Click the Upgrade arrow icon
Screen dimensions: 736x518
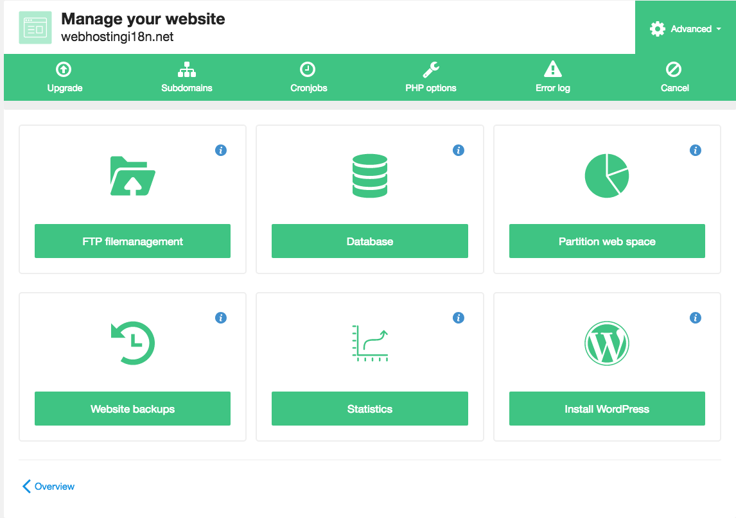64,69
